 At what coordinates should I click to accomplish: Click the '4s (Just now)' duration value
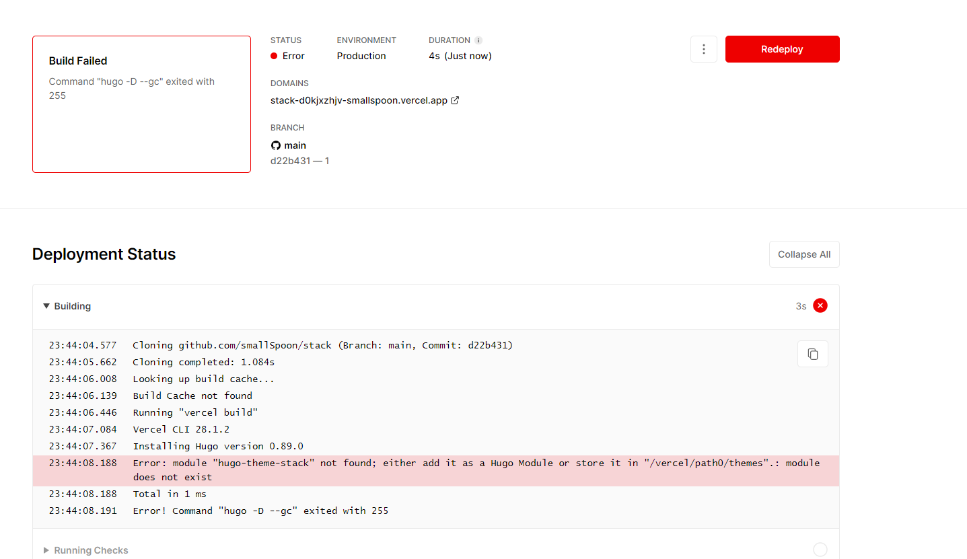[460, 56]
